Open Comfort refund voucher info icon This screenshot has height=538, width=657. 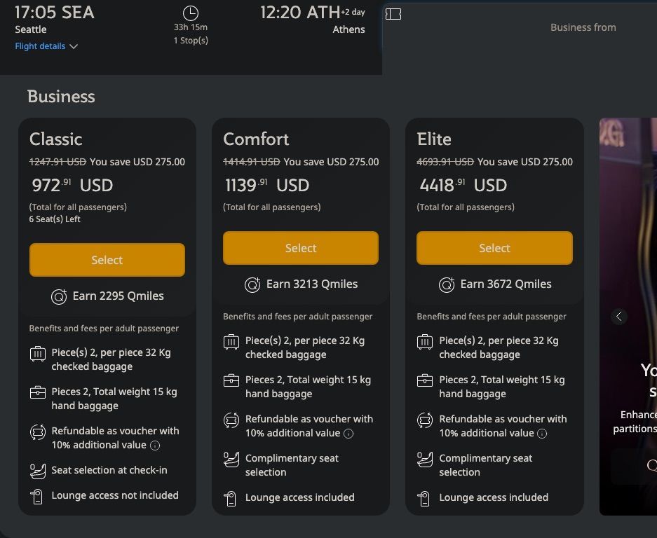click(348, 434)
